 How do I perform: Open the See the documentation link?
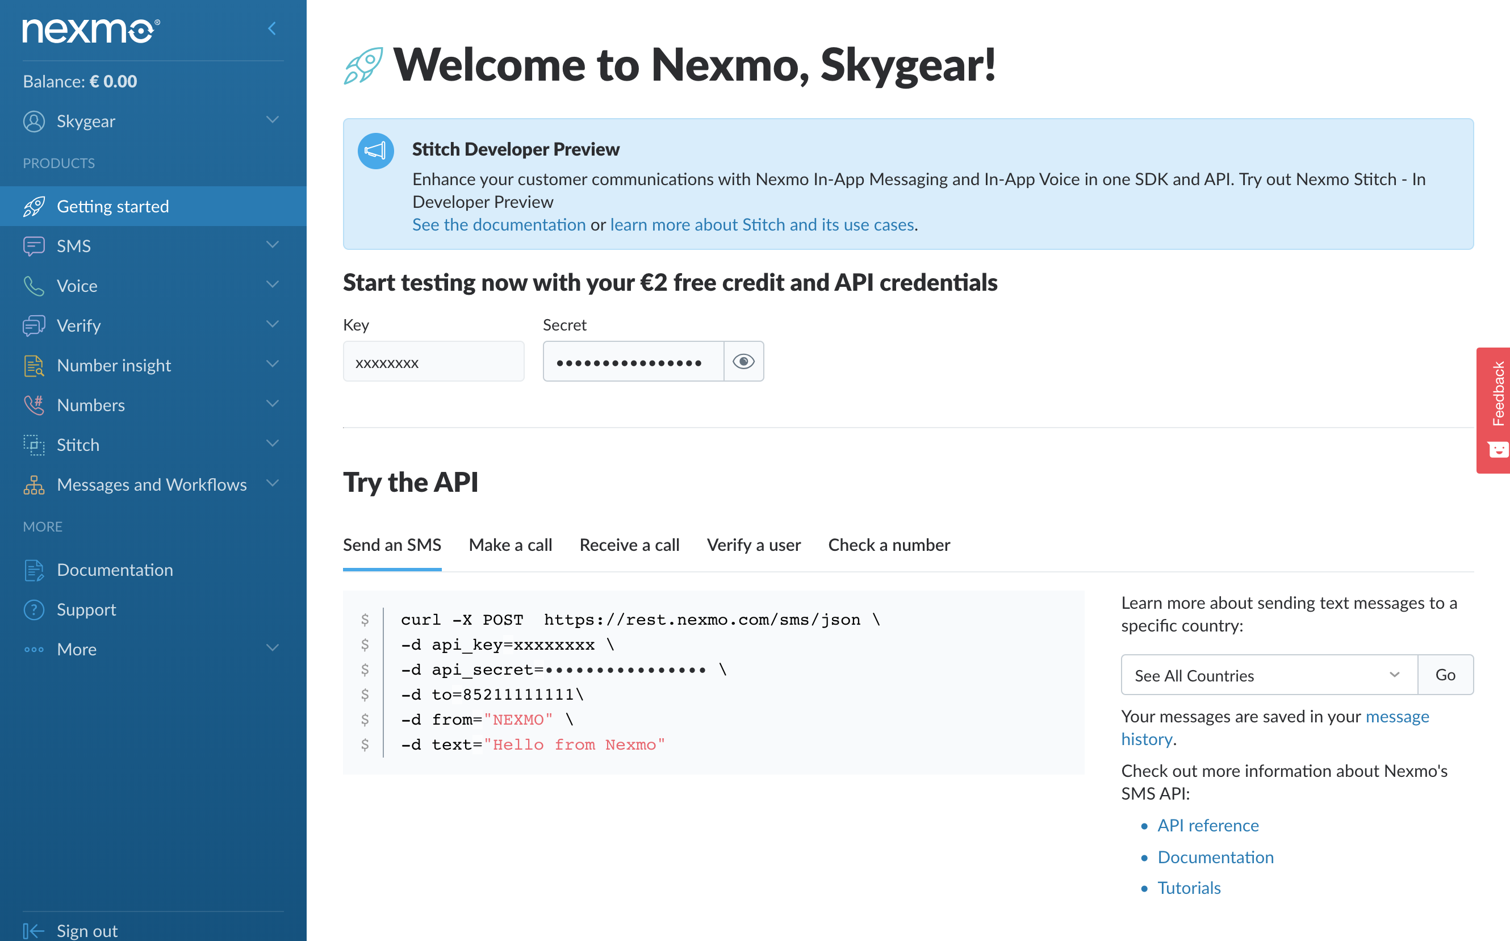pyautogui.click(x=499, y=225)
